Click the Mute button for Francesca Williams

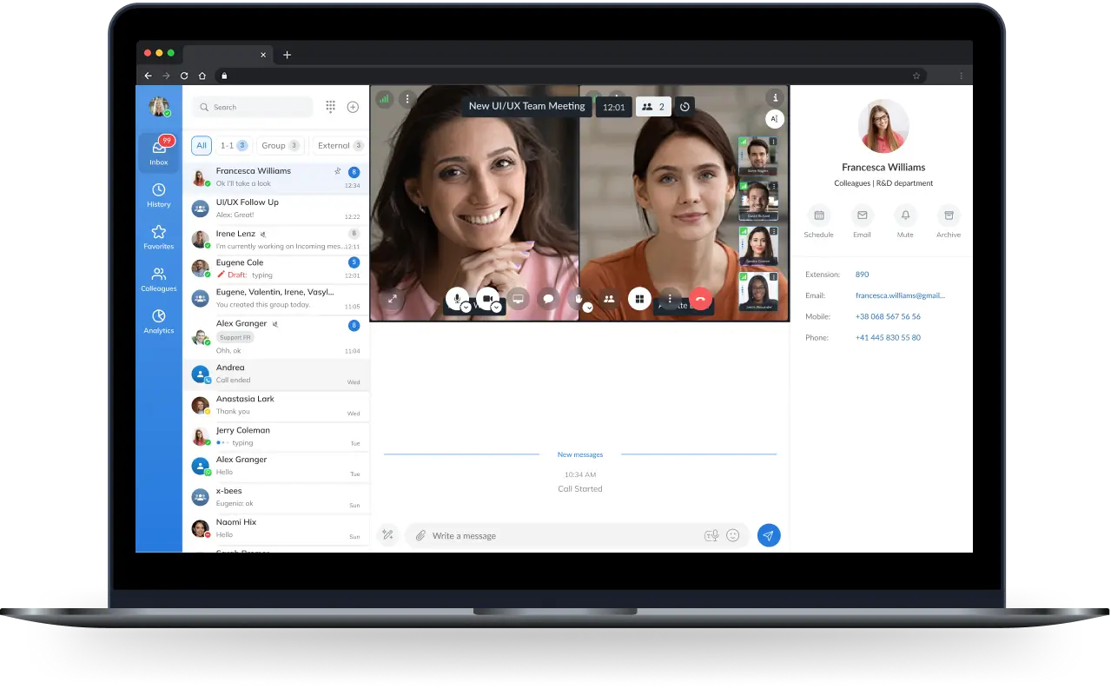pyautogui.click(x=905, y=221)
